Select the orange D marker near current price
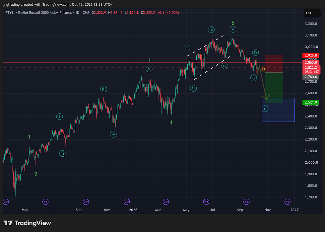The image size is (325, 232). click(x=263, y=69)
